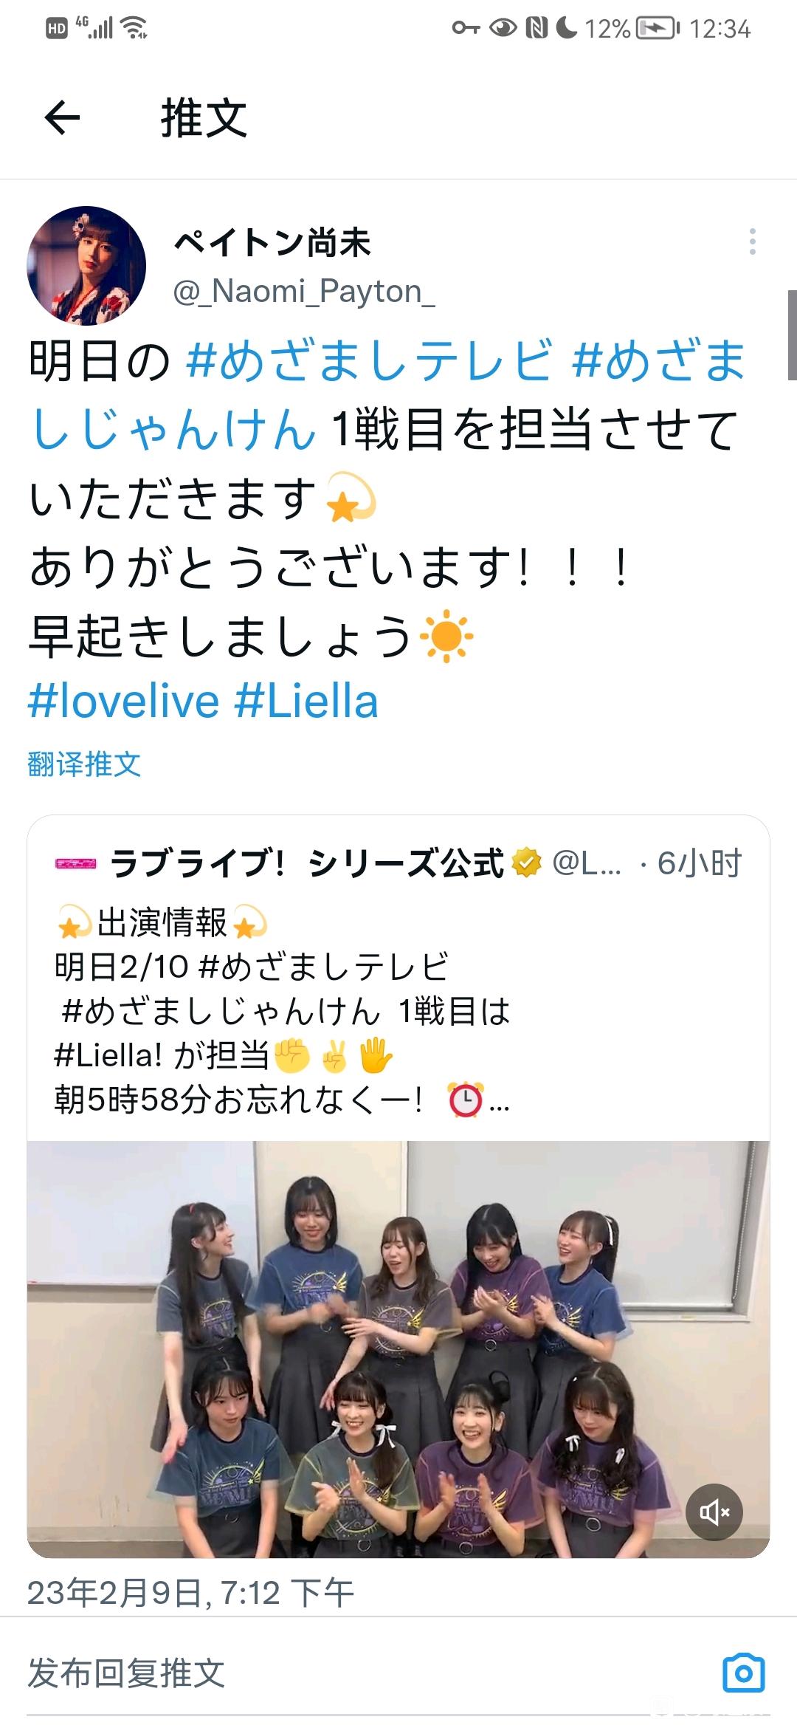Tap the Wi-Fi signal status icon
Screen dimensions: 797x1728
134,27
